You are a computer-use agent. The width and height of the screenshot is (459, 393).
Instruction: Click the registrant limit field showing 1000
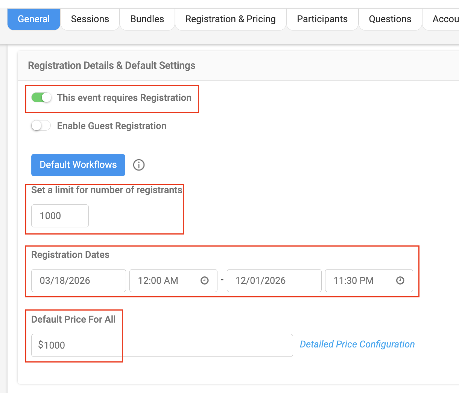[60, 216]
